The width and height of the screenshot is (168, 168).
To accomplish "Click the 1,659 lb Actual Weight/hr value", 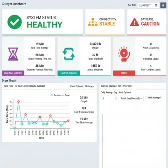I will (95, 66).
